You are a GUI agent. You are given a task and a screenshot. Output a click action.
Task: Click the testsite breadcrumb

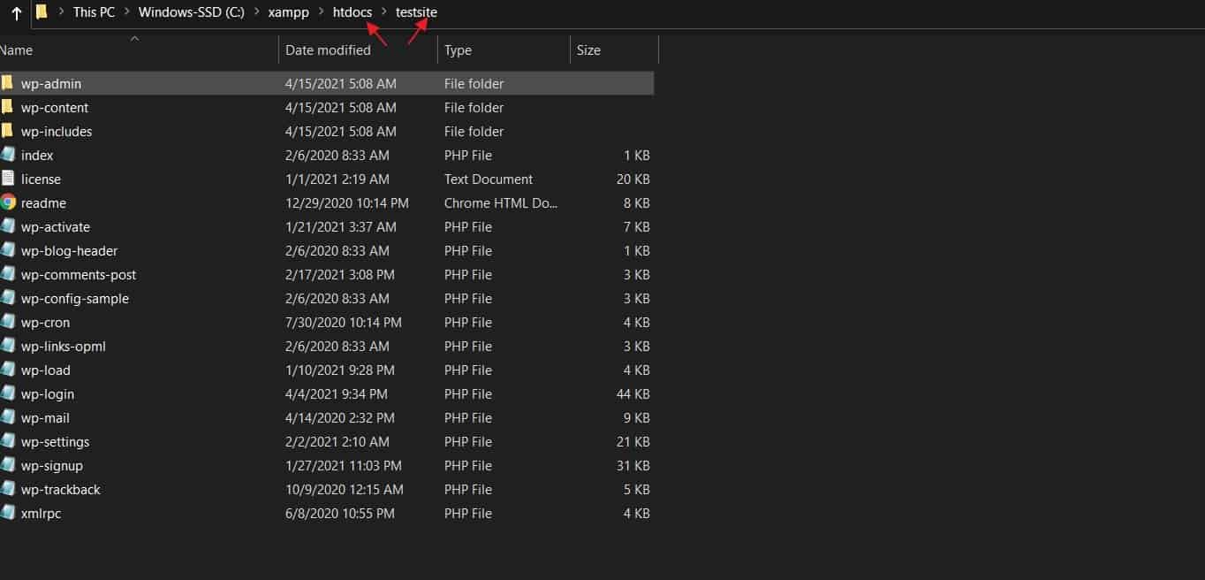(416, 12)
